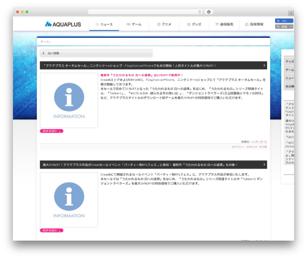Click the blue RSS feed button

284,21
